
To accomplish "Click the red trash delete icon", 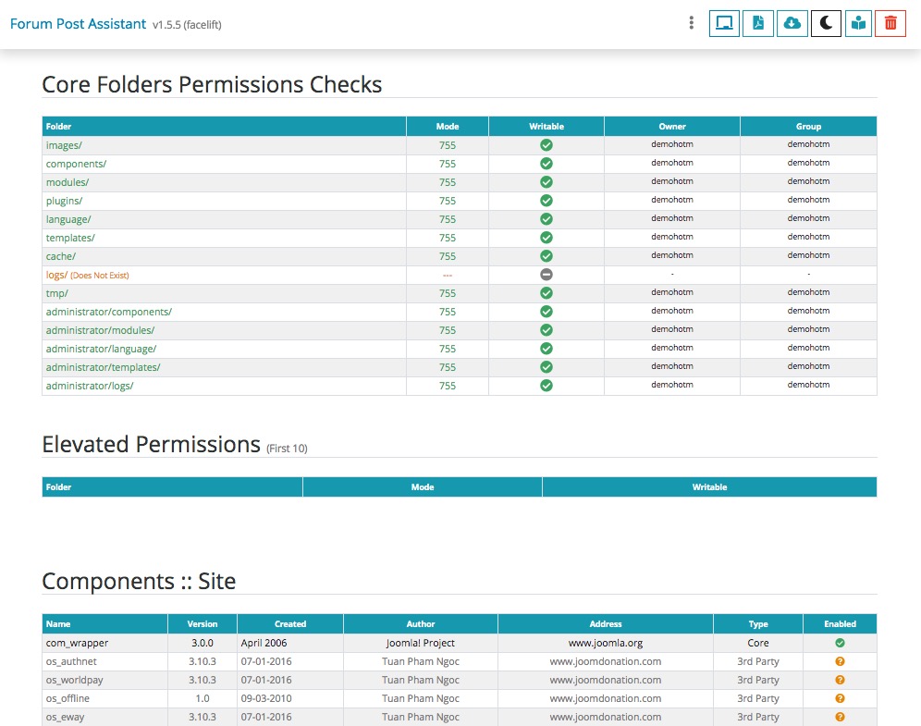I will pos(890,23).
